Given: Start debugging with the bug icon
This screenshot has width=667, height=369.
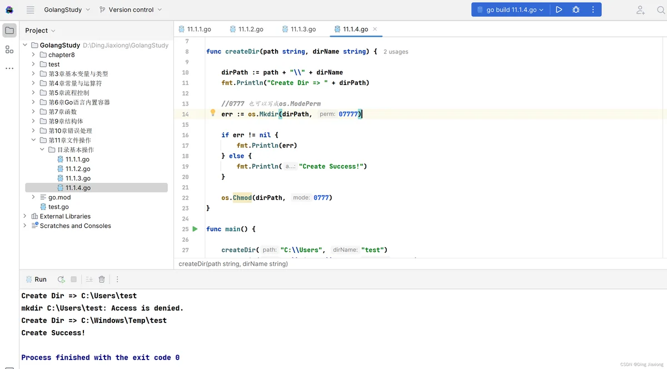Looking at the screenshot, I should [576, 9].
